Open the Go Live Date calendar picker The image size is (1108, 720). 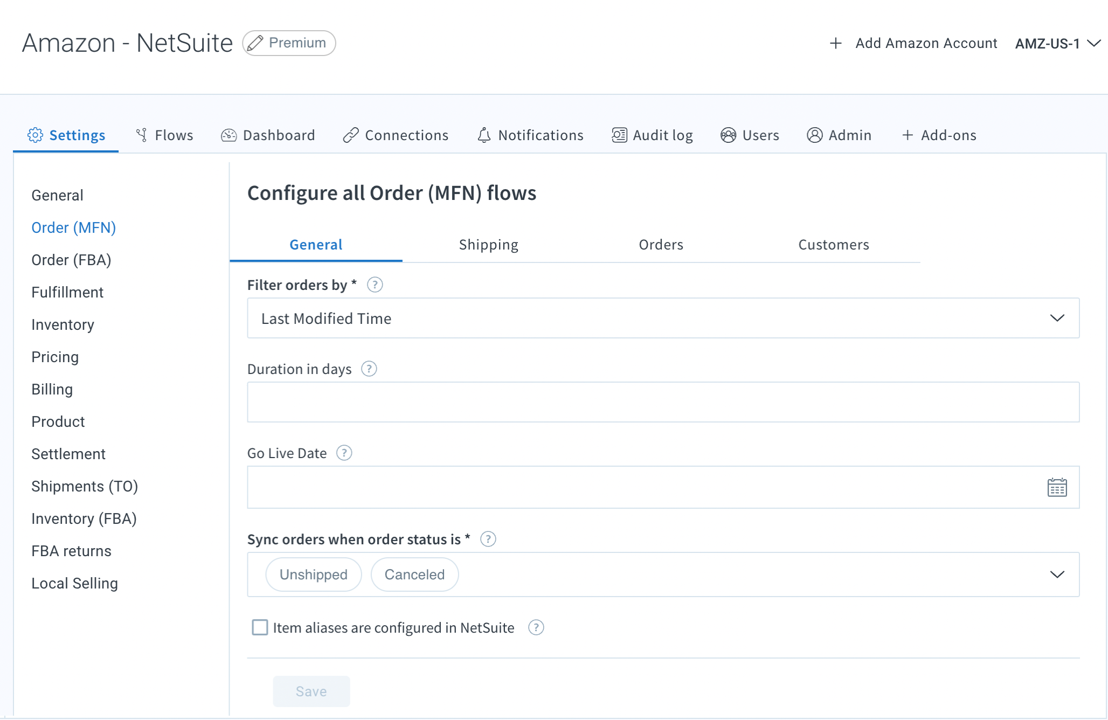point(1057,487)
